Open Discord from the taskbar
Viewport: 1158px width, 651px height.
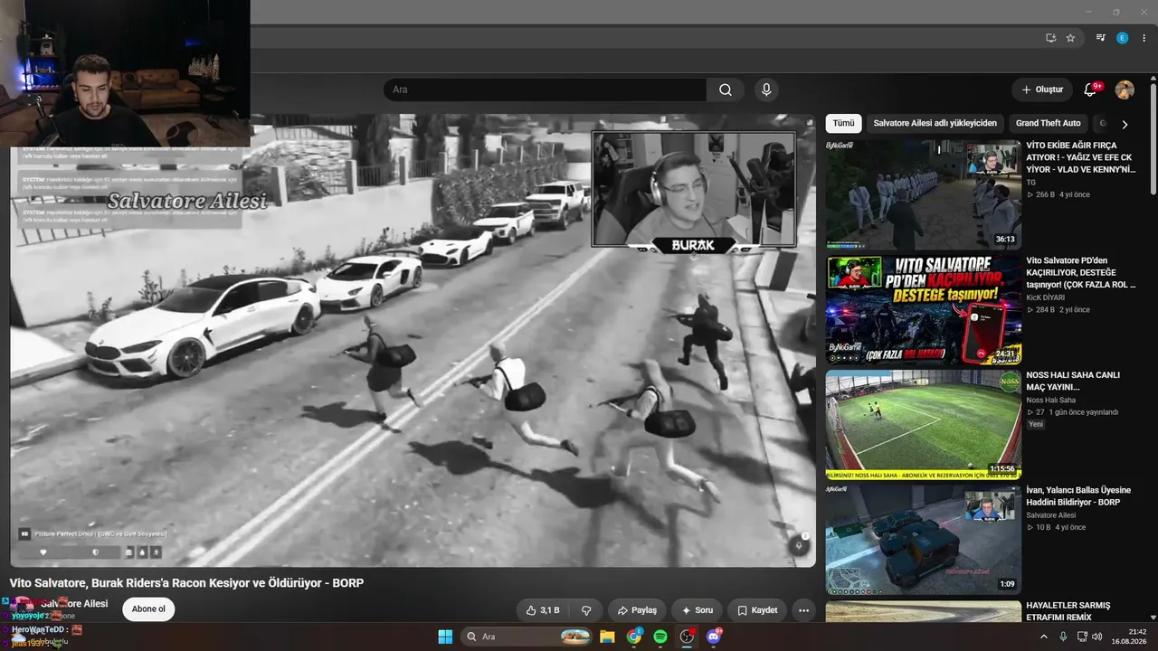[x=714, y=637]
